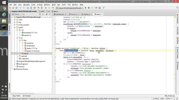Click the Make Project build icon
This screenshot has width=179, height=100.
[x=53, y=8]
